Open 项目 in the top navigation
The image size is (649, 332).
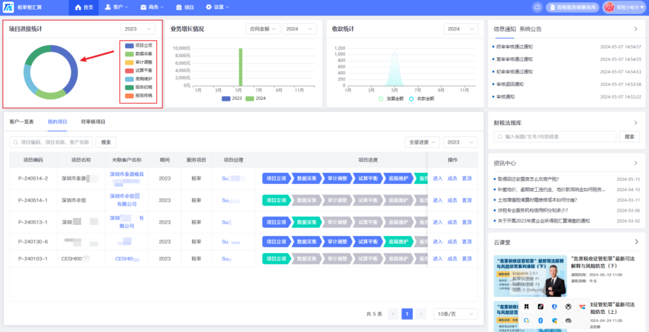(184, 7)
